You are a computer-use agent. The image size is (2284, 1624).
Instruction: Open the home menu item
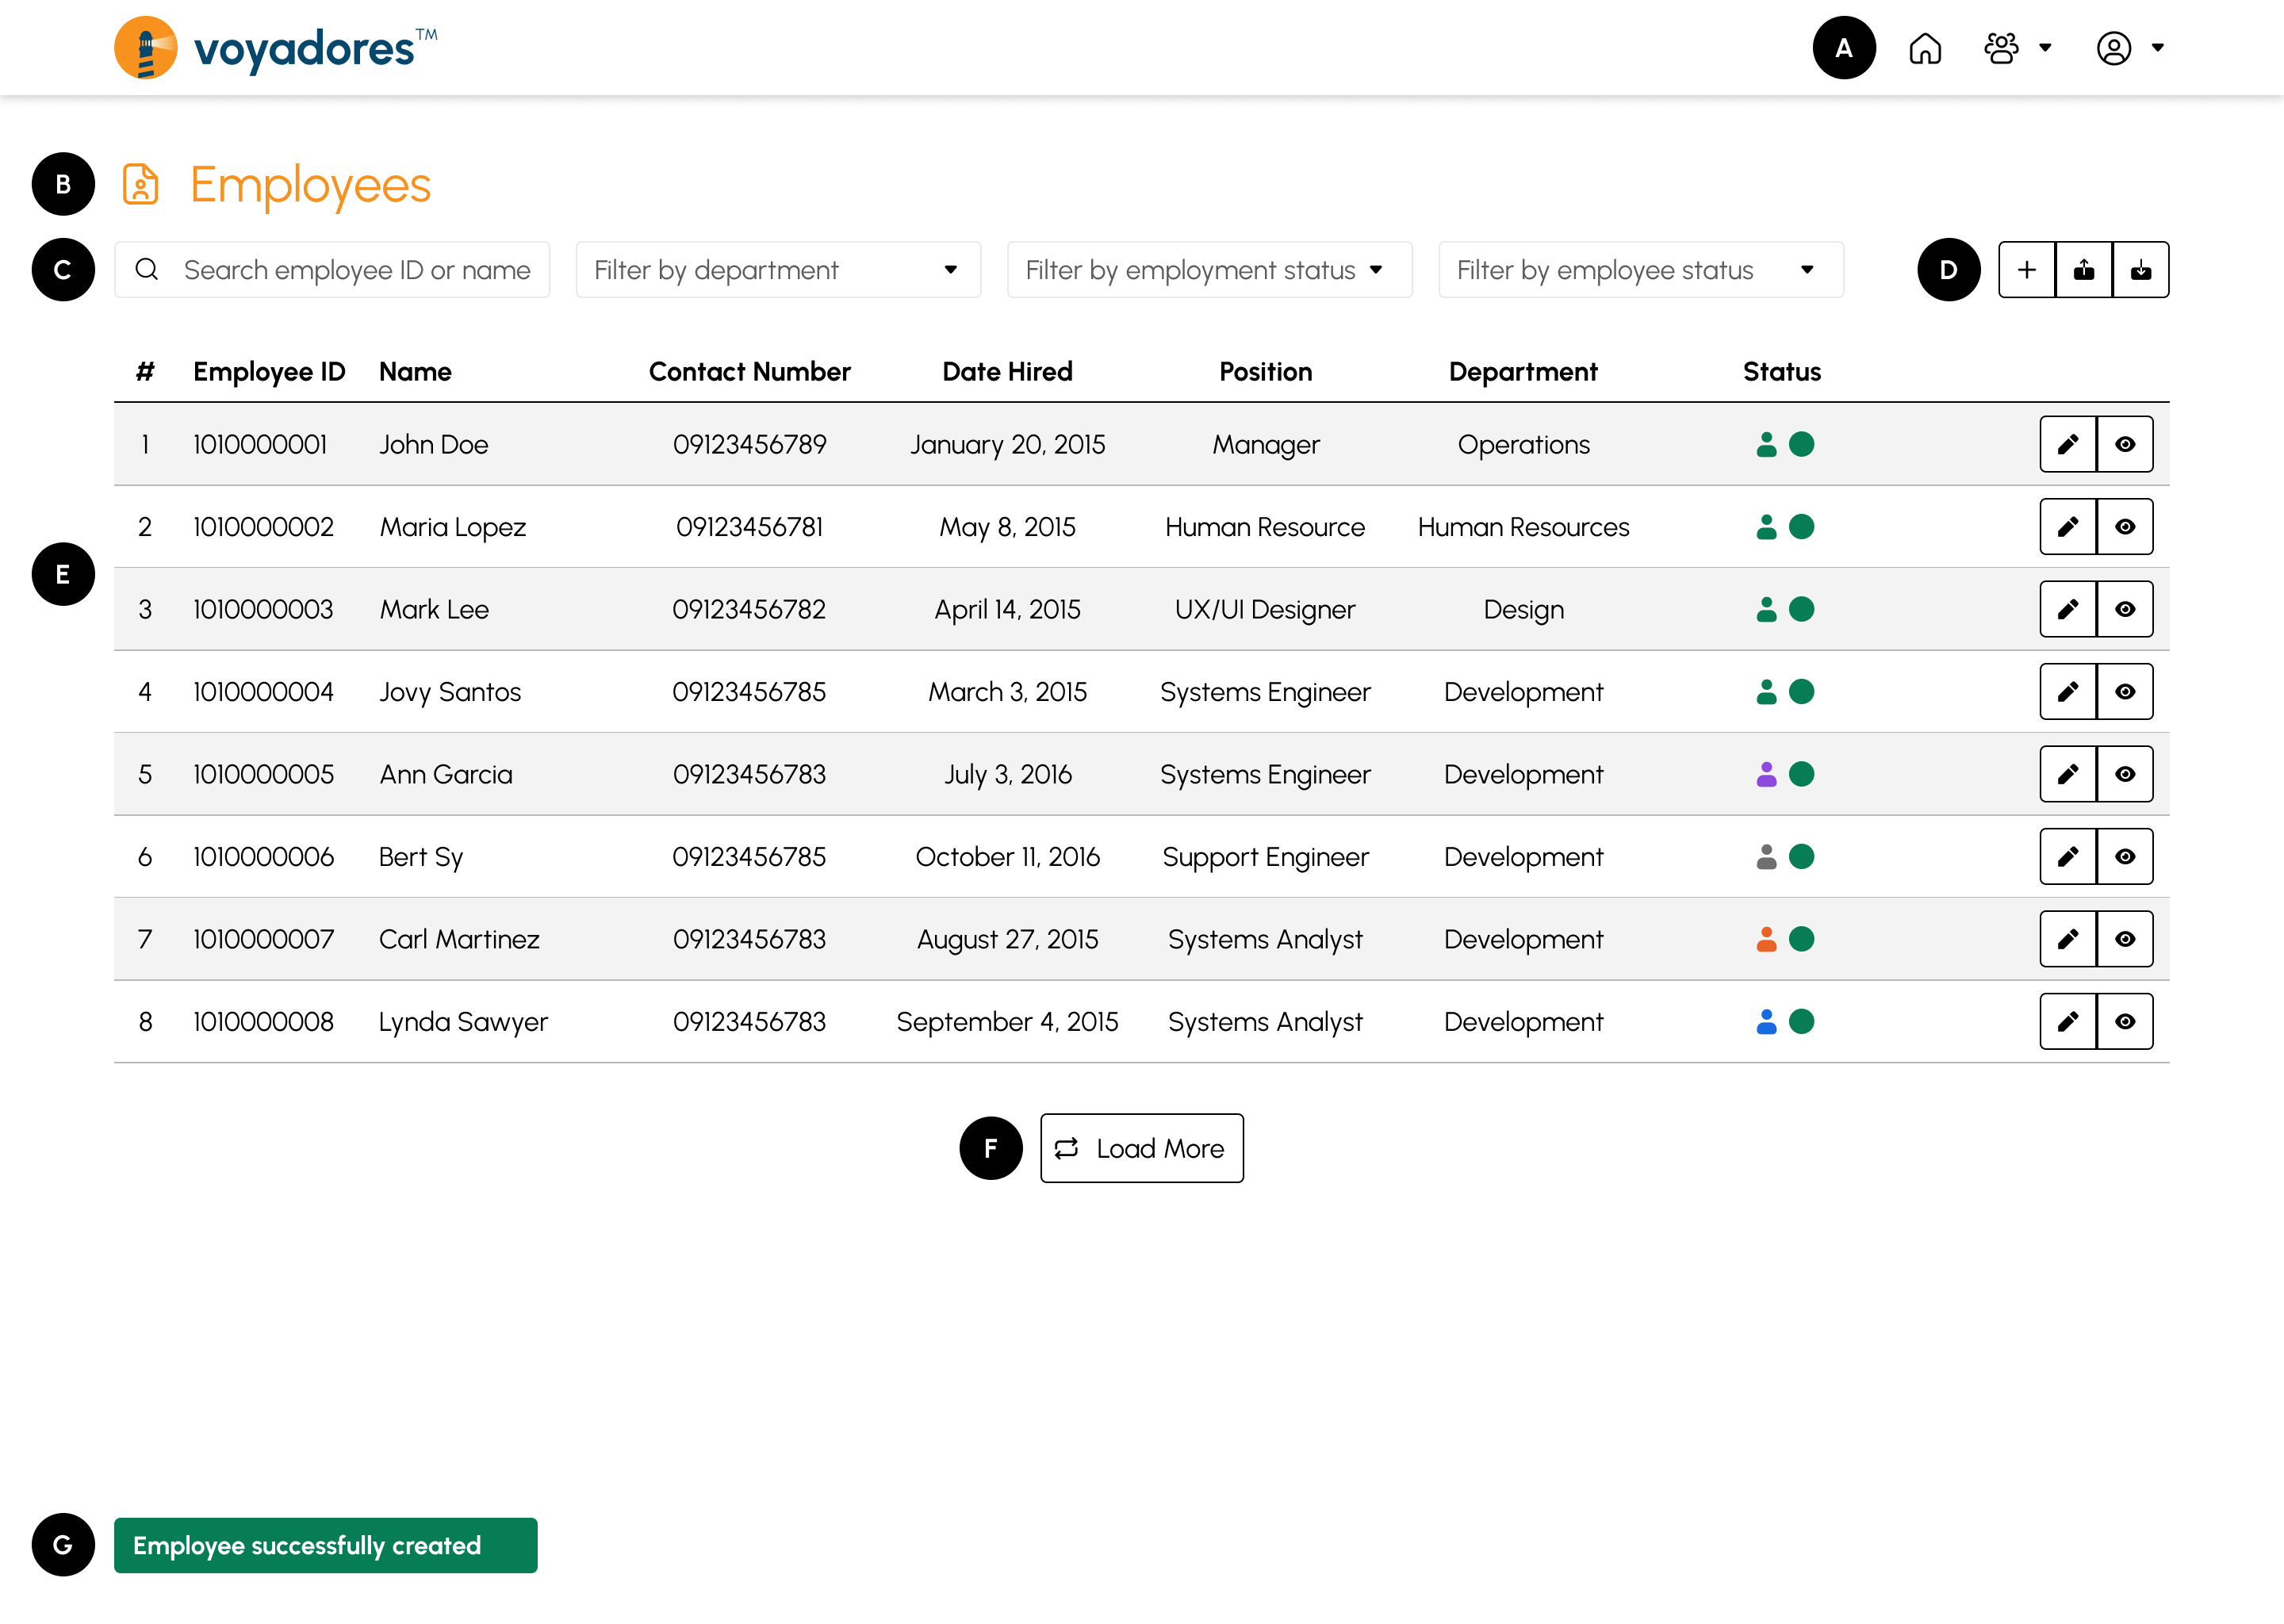1926,48
